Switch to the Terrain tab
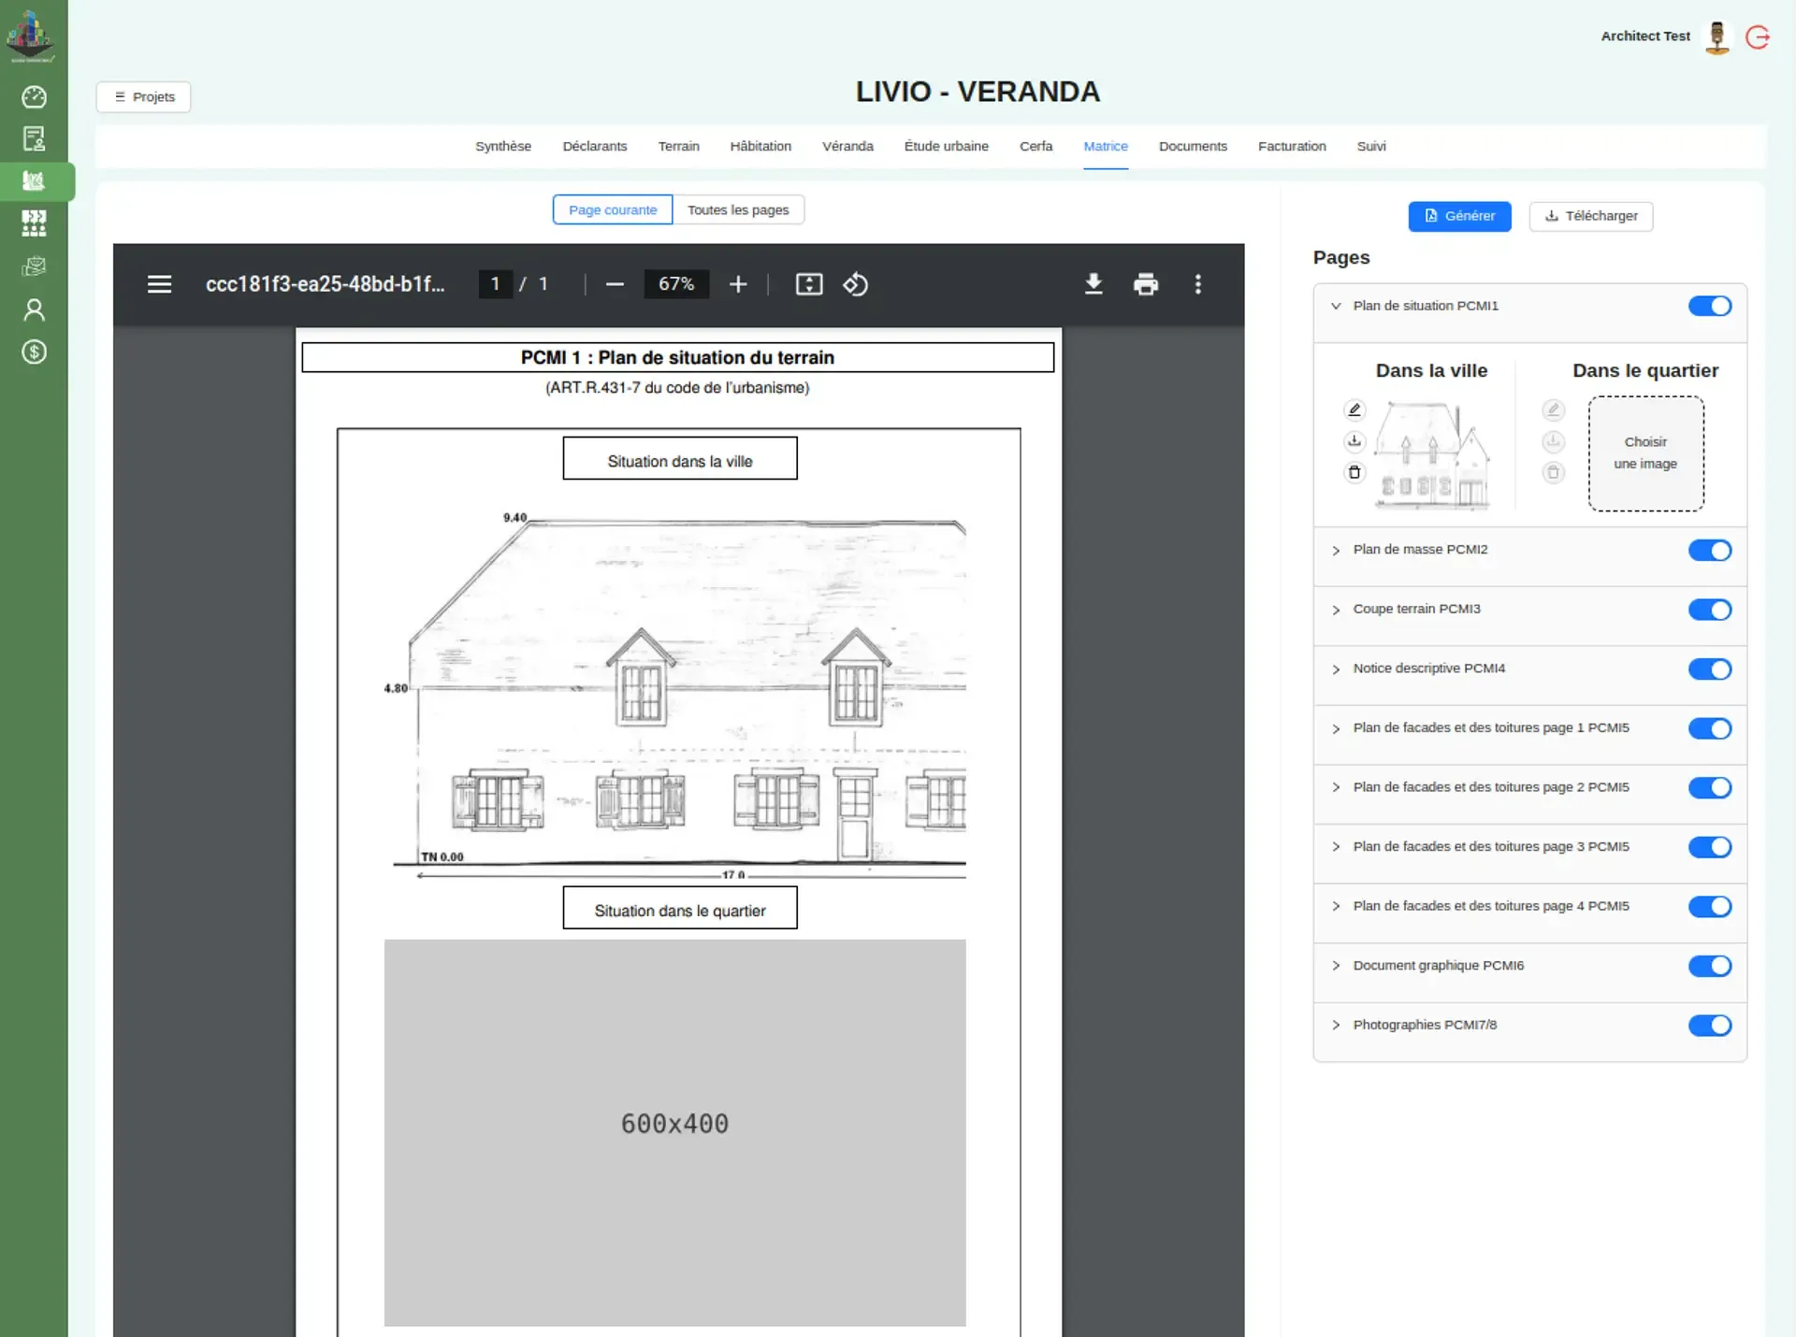The image size is (1796, 1337). [678, 146]
